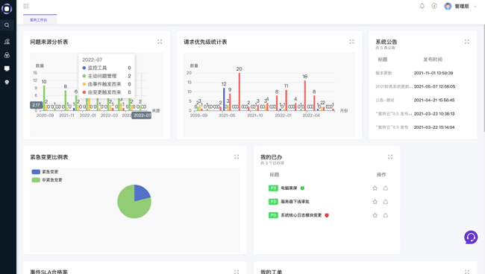485x274 pixels.
Task: Select the workbench tab at the top
Action: coord(40,19)
